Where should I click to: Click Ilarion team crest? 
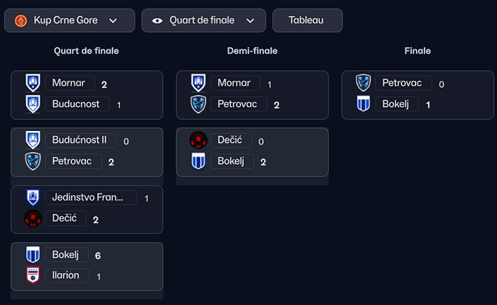pos(33,275)
